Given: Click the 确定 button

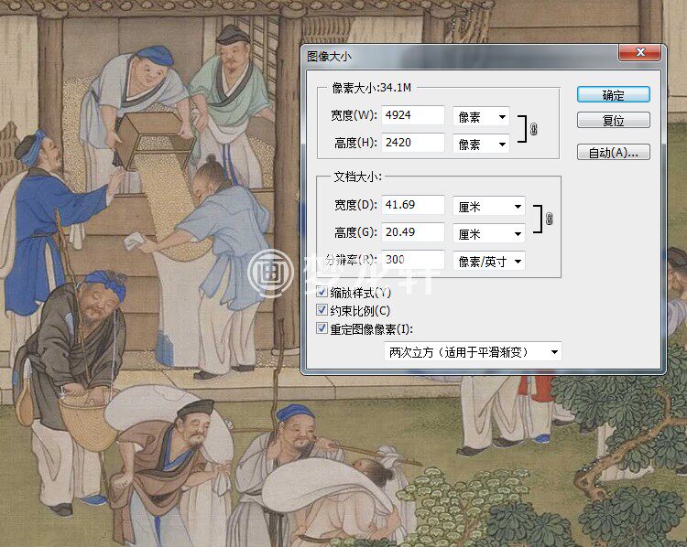Looking at the screenshot, I should (613, 94).
